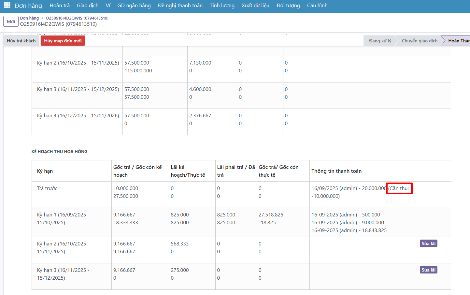This screenshot has height=295, width=470.
Task: Expand the Cấu hình menu
Action: 317,6
